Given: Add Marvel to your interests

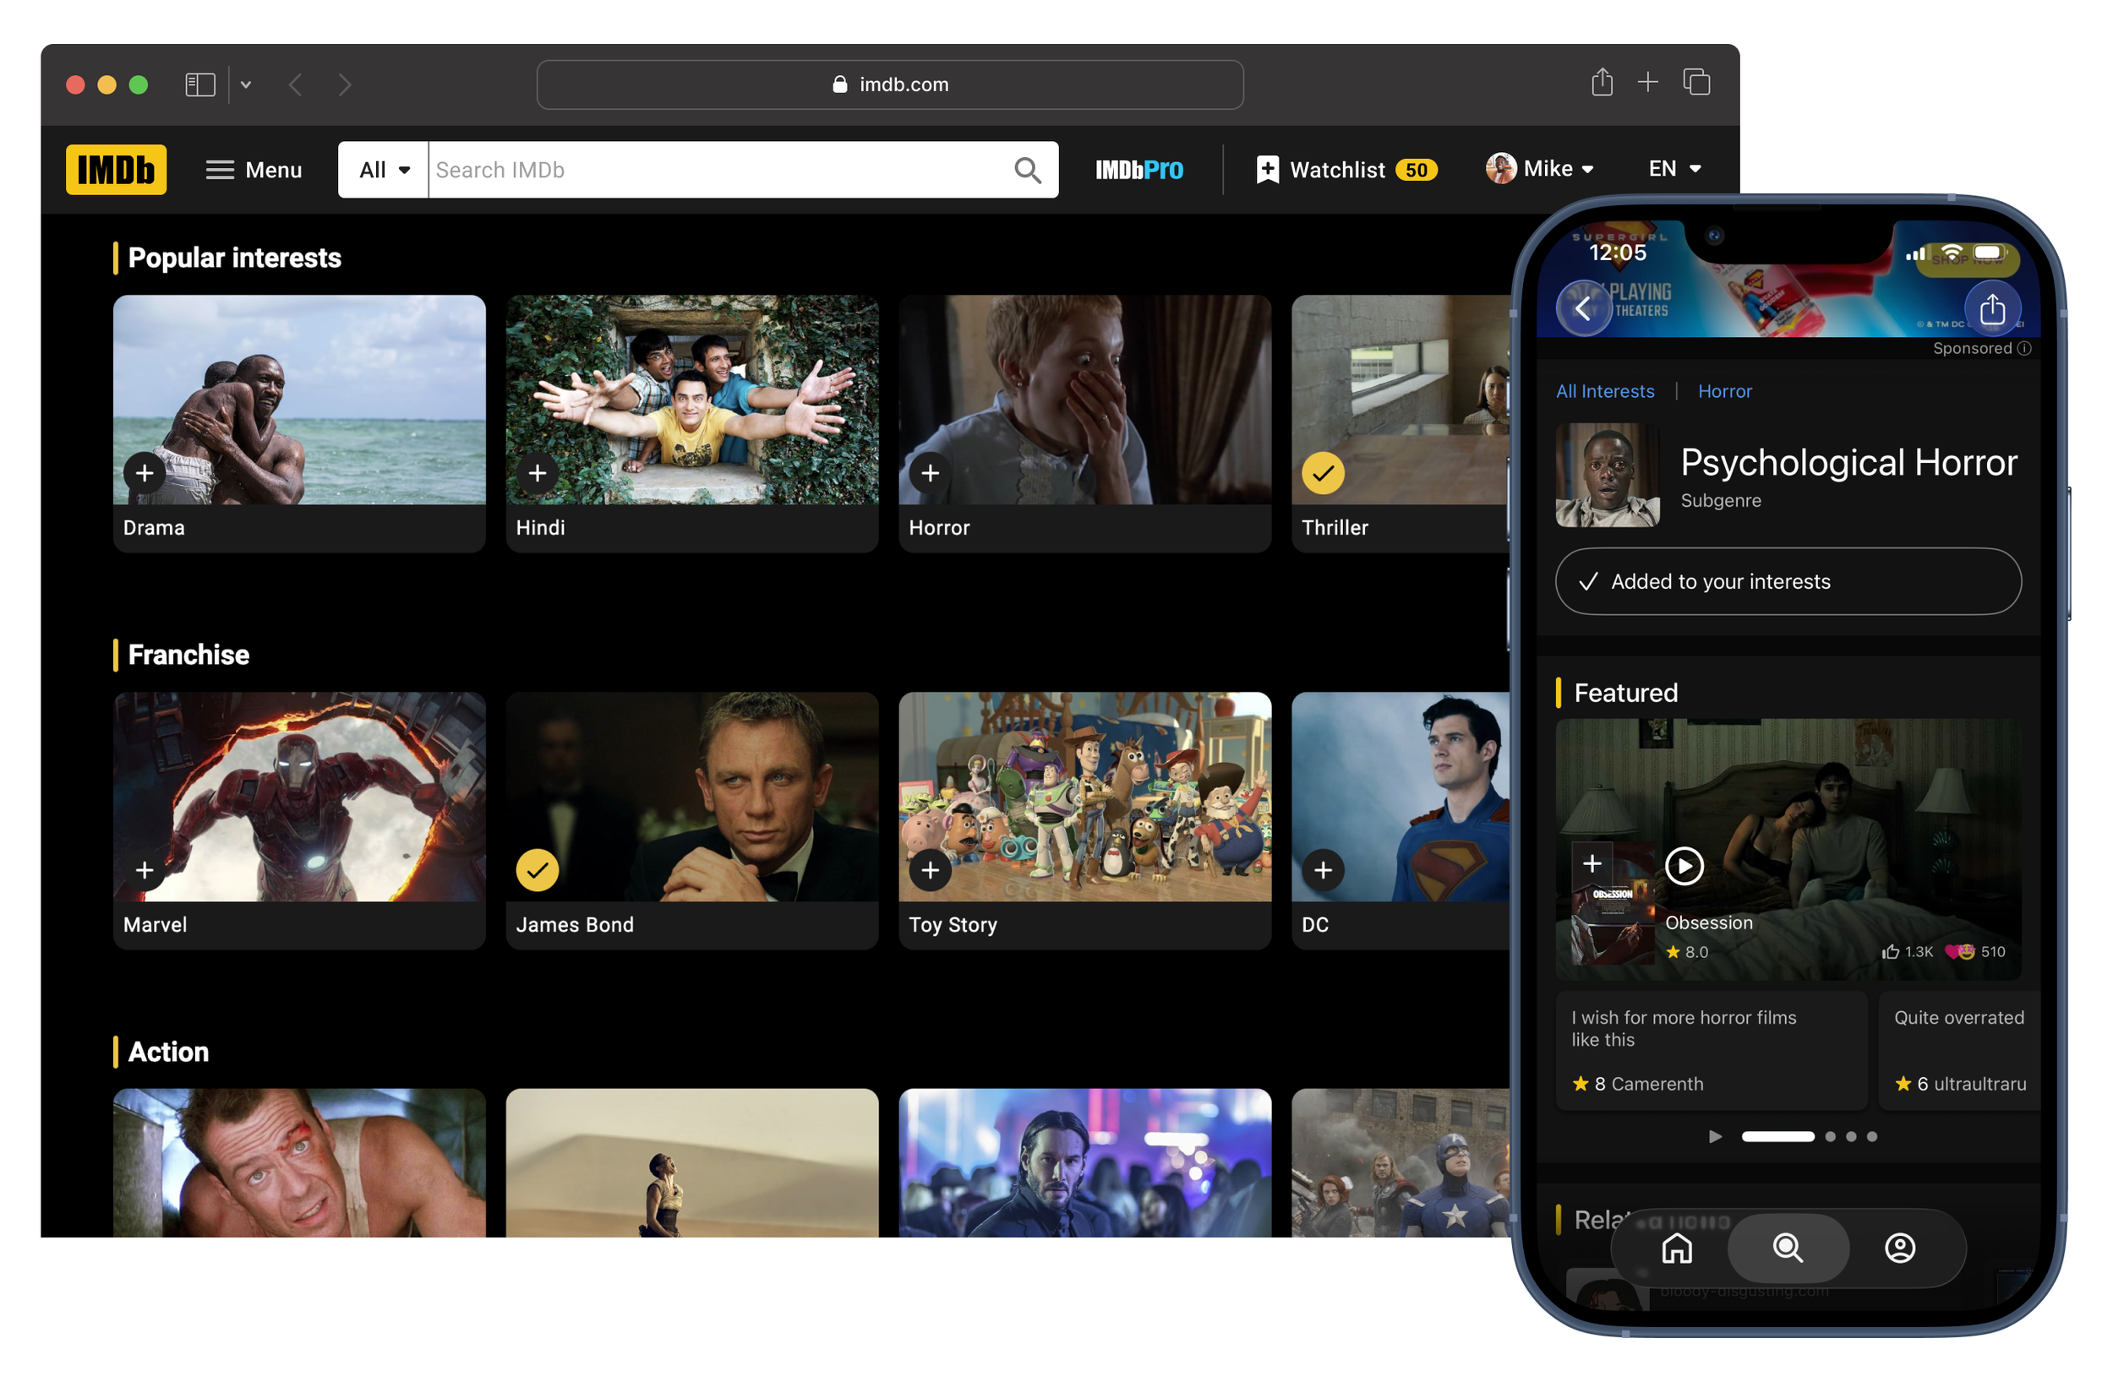Looking at the screenshot, I should click(x=145, y=870).
